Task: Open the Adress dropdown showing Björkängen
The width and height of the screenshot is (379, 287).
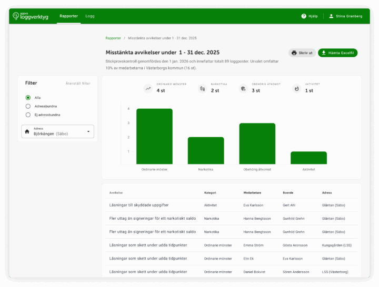Action: (x=58, y=131)
